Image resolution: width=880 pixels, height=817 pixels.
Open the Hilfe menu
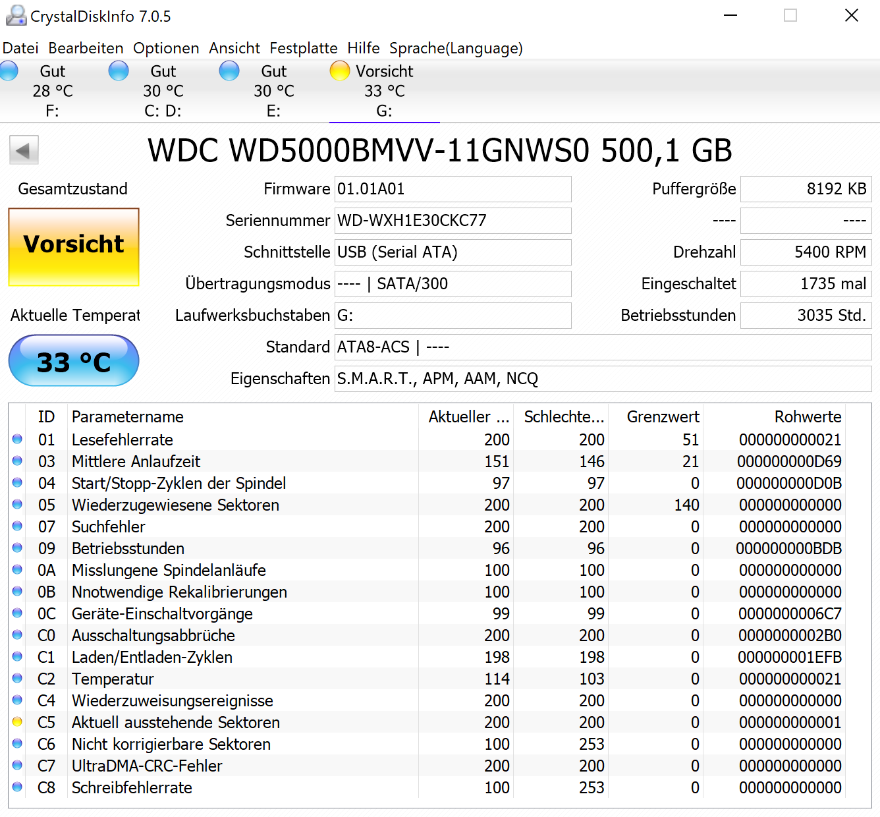[364, 48]
